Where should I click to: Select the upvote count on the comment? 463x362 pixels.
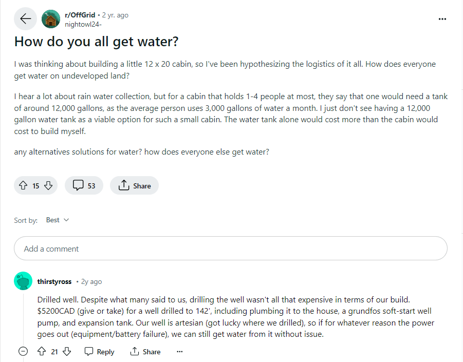pyautogui.click(x=54, y=351)
